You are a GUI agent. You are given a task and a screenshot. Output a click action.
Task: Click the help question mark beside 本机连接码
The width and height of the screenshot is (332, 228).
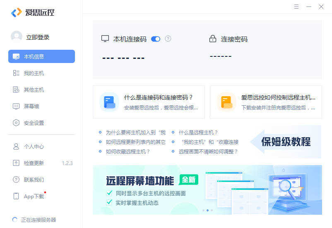[168, 39]
